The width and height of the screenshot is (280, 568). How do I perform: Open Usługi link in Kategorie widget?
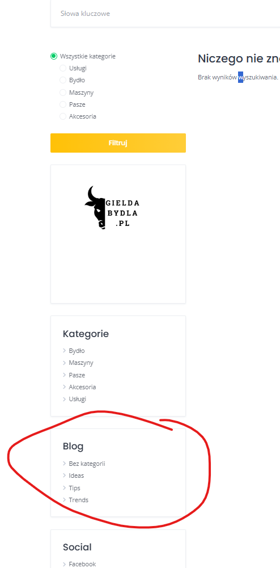(x=78, y=399)
